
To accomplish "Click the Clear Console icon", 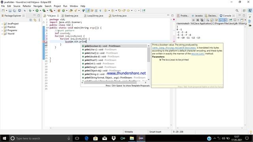I will point(208,20).
